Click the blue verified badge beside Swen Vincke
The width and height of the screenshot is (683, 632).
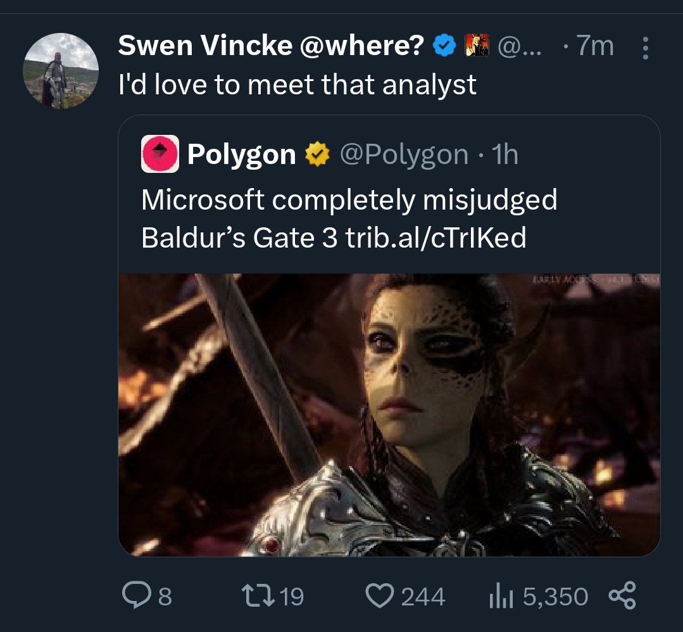[x=444, y=46]
